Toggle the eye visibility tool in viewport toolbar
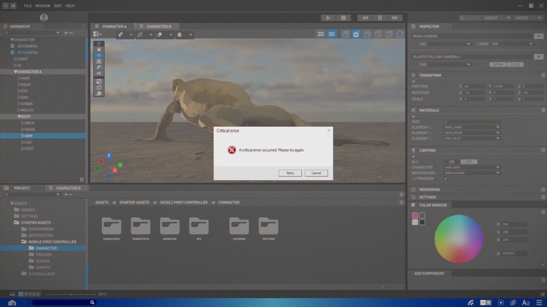The width and height of the screenshot is (547, 307). [x=99, y=74]
